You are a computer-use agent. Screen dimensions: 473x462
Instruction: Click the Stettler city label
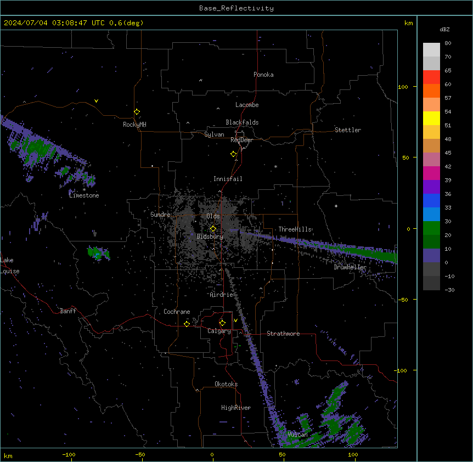[x=348, y=130]
